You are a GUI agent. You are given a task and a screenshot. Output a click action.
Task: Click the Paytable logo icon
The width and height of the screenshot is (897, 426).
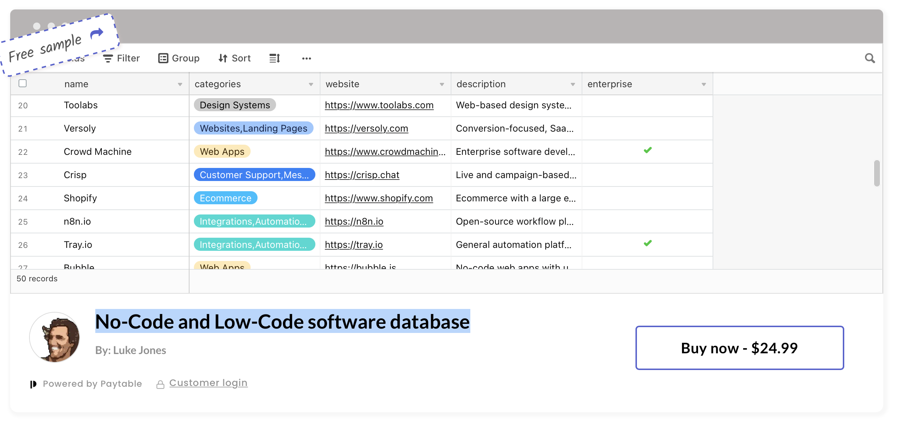pyautogui.click(x=33, y=383)
